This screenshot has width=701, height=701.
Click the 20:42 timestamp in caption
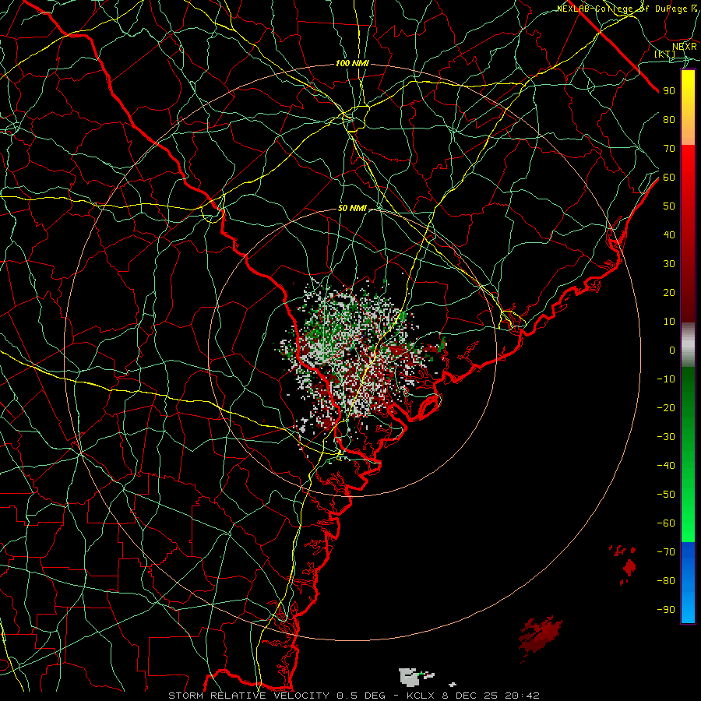[522, 696]
